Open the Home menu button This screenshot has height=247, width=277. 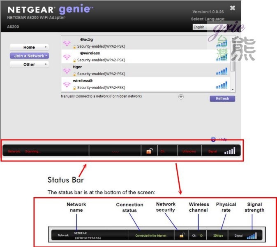tap(29, 47)
